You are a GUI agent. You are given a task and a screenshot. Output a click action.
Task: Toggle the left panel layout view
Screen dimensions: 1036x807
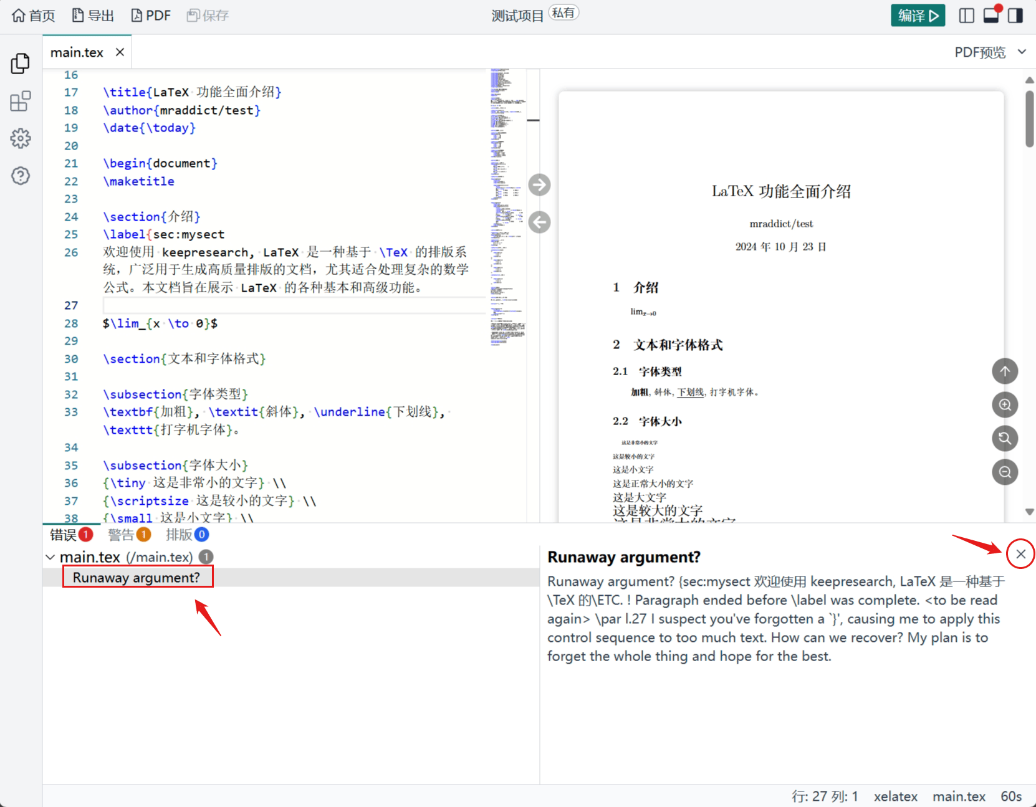966,16
